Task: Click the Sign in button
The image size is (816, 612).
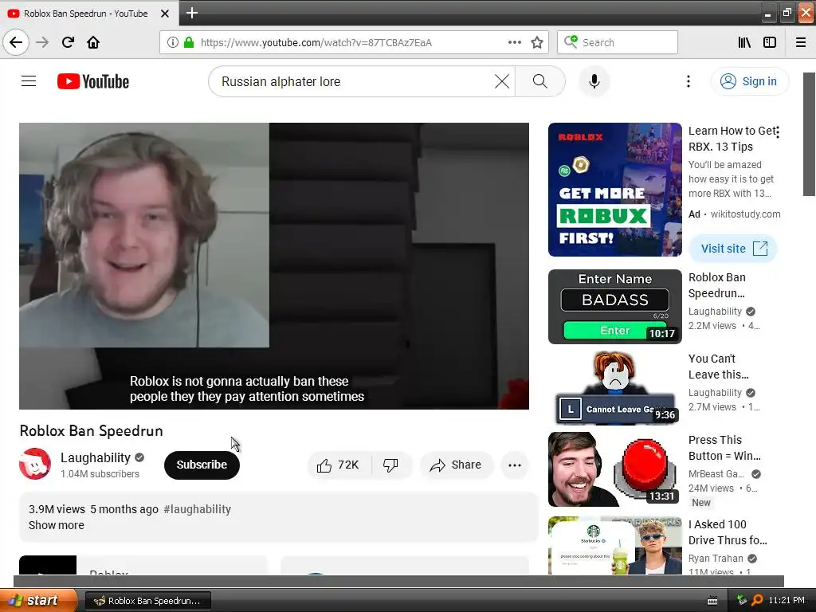Action: coord(749,81)
